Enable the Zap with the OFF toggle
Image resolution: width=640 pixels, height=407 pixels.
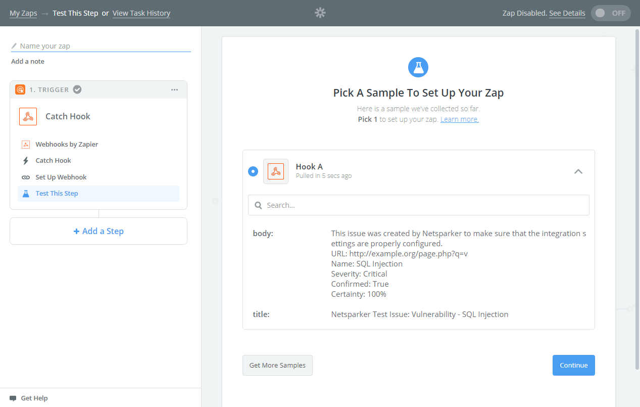coord(611,13)
